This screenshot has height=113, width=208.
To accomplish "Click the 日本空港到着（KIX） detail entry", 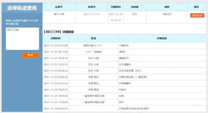I will tap(130, 71).
